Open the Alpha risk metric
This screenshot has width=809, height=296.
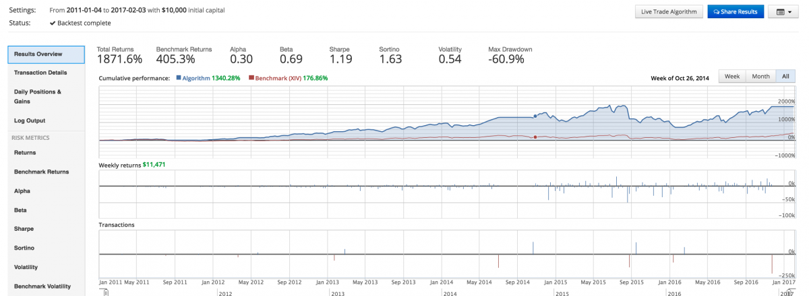21,191
